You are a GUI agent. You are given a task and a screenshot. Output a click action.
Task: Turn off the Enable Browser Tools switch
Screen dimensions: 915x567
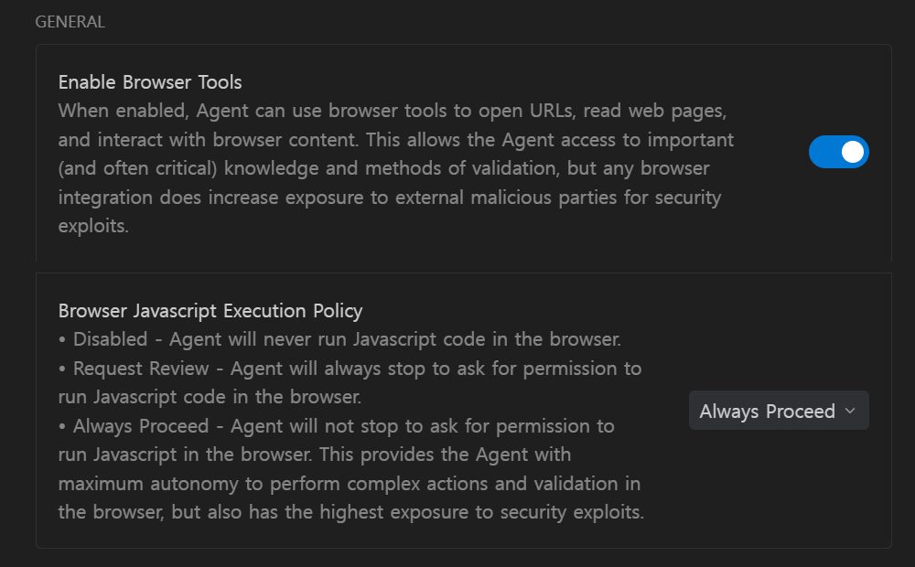(838, 152)
